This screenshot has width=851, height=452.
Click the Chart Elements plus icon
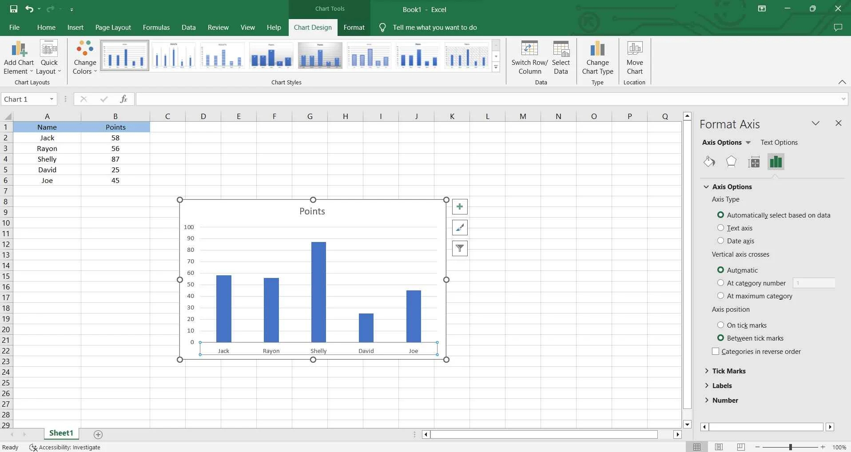(459, 206)
